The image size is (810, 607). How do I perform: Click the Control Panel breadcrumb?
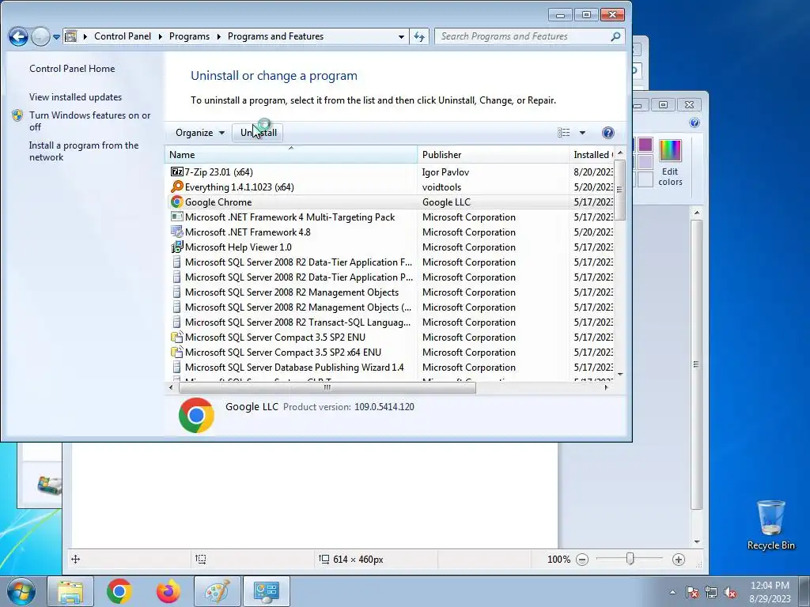click(x=123, y=36)
